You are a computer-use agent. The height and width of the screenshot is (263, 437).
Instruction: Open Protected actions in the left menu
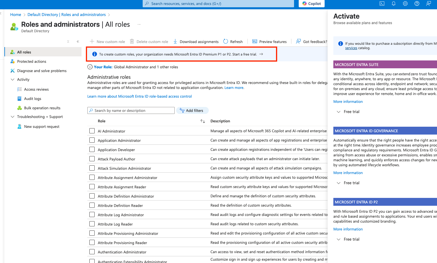32,62
